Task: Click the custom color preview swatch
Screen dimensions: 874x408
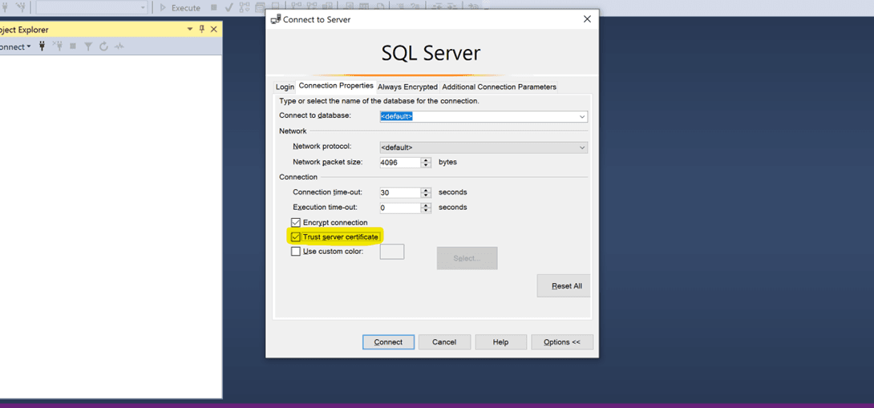Action: (x=392, y=252)
